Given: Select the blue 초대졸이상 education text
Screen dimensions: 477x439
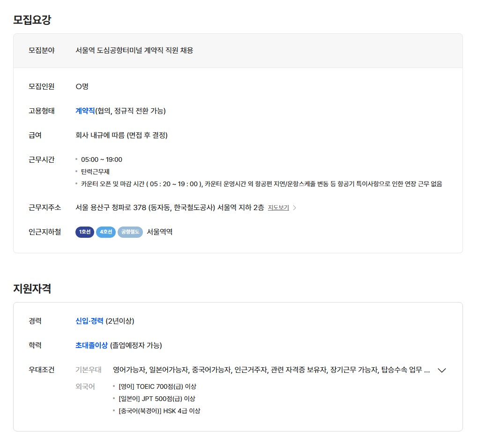Looking at the screenshot, I should tap(91, 345).
